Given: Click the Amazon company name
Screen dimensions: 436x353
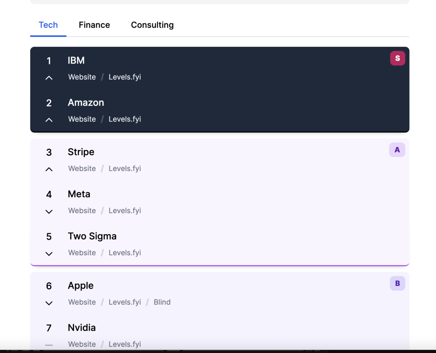Looking at the screenshot, I should click(86, 103).
